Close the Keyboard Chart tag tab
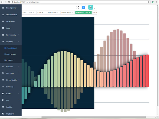Viewport: 159px width, 119px height. [90, 13]
